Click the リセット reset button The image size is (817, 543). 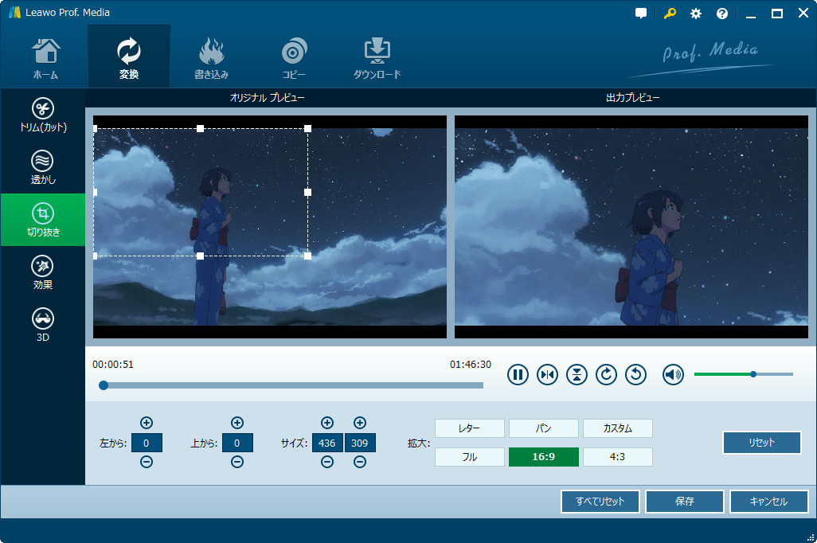(761, 443)
